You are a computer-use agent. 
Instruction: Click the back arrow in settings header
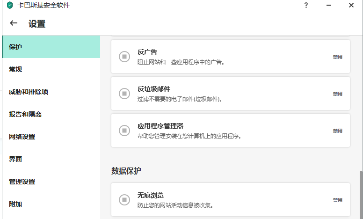click(x=14, y=23)
